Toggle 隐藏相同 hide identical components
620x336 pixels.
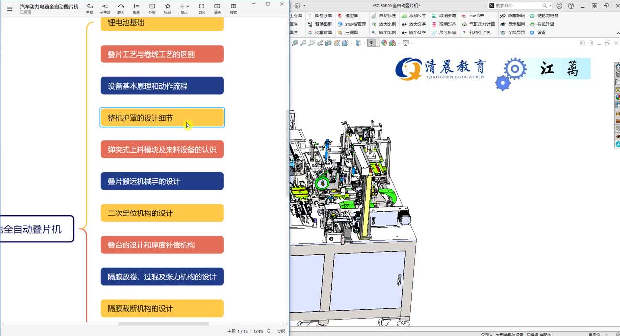point(512,15)
